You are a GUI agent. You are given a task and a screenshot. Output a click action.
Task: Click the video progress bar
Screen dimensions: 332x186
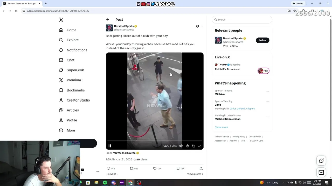pos(155,141)
